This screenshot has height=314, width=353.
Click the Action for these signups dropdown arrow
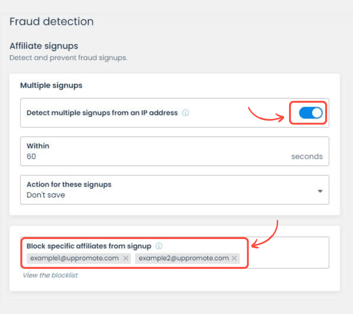(320, 191)
